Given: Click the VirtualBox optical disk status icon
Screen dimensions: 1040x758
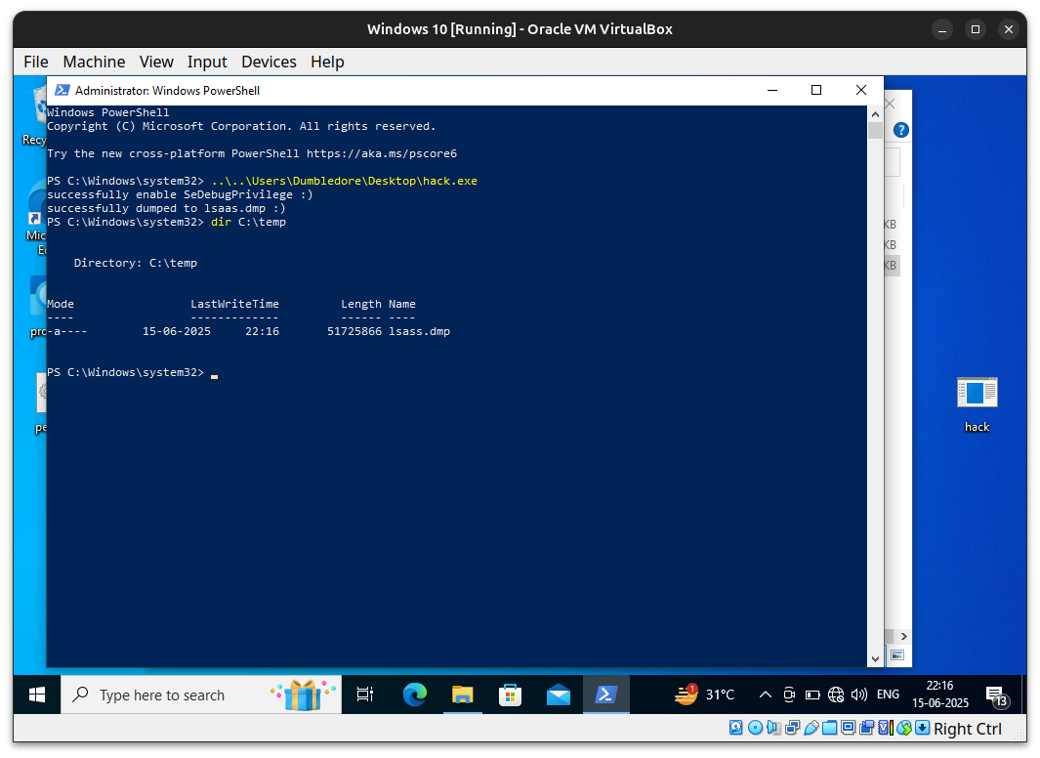Looking at the screenshot, I should pyautogui.click(x=755, y=728).
